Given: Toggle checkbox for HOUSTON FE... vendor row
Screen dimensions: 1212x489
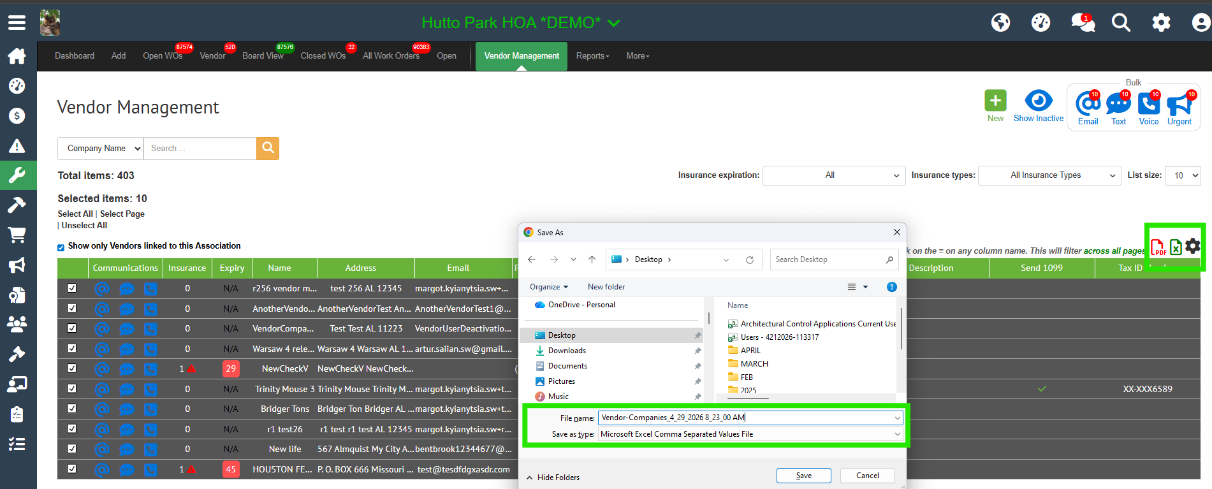Looking at the screenshot, I should (72, 469).
